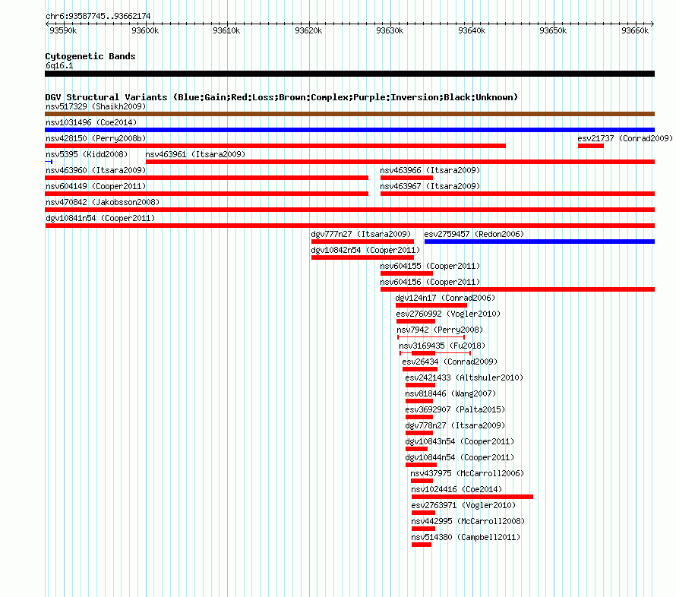This screenshot has height=597, width=676.
Task: Open esv2760992 (Vogler2010) variant
Action: click(448, 314)
